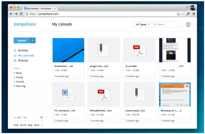Open the Activity section
The height and width of the screenshot is (134, 205).
(x=23, y=50)
